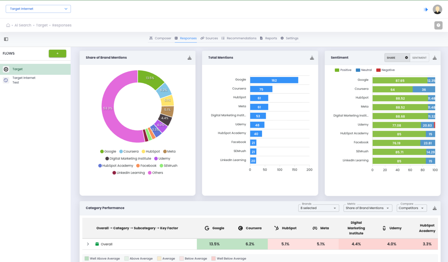
Task: Toggle Positive series in Sentiment legend
Action: click(x=343, y=70)
